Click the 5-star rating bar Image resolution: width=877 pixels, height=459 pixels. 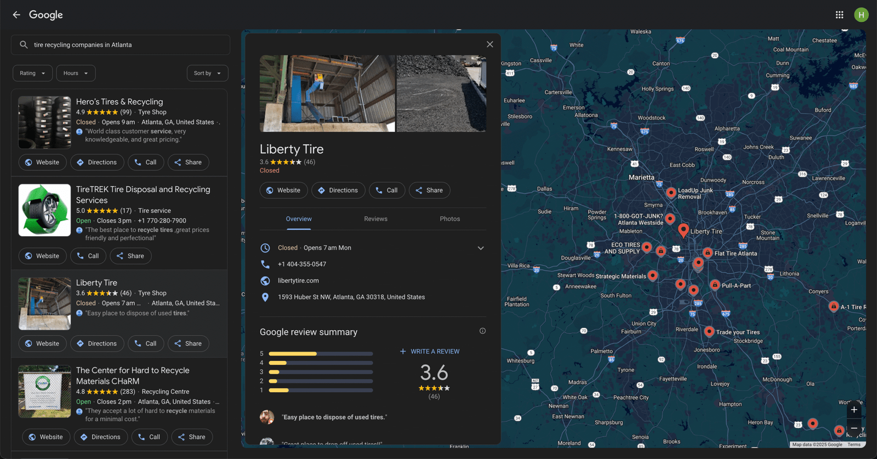321,354
